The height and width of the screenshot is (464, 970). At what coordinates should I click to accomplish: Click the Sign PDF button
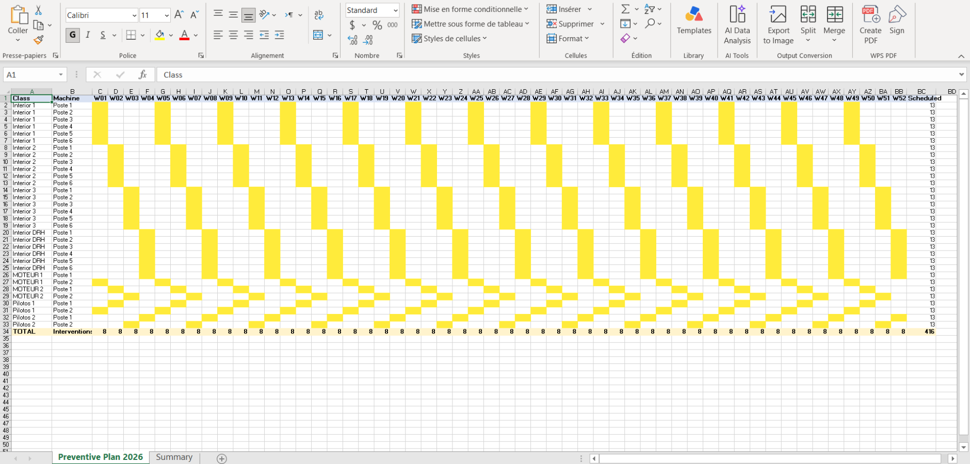(897, 21)
